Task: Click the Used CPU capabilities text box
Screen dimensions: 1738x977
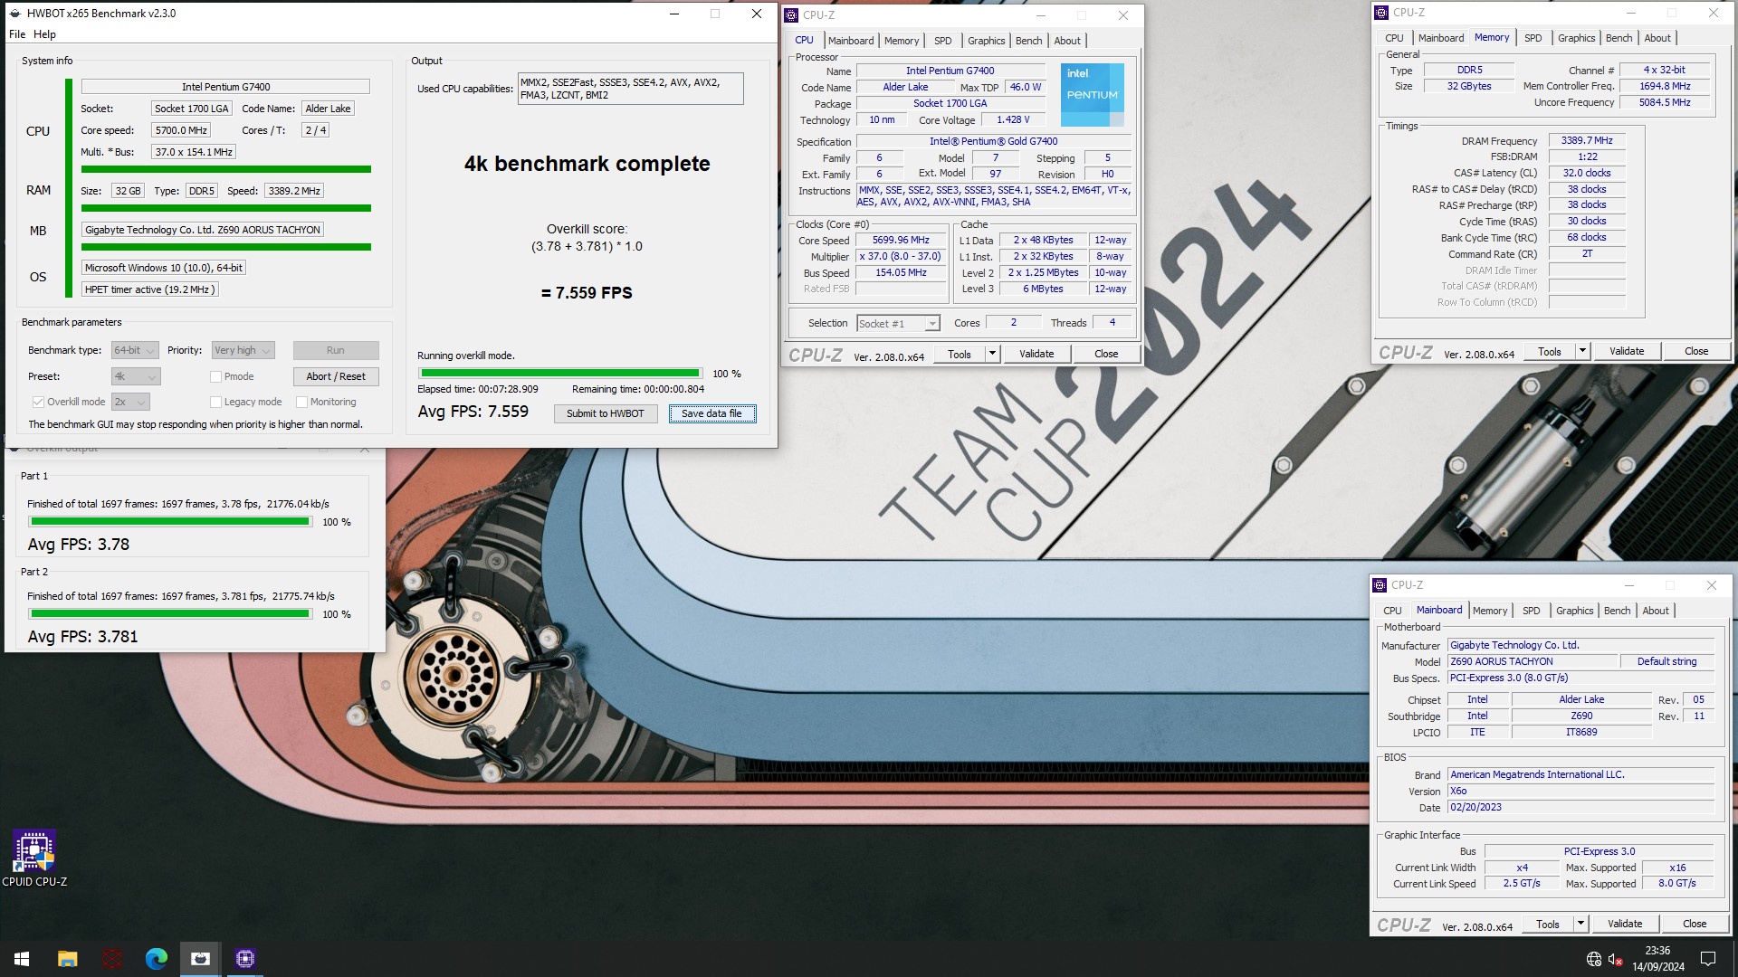Action: (x=630, y=89)
